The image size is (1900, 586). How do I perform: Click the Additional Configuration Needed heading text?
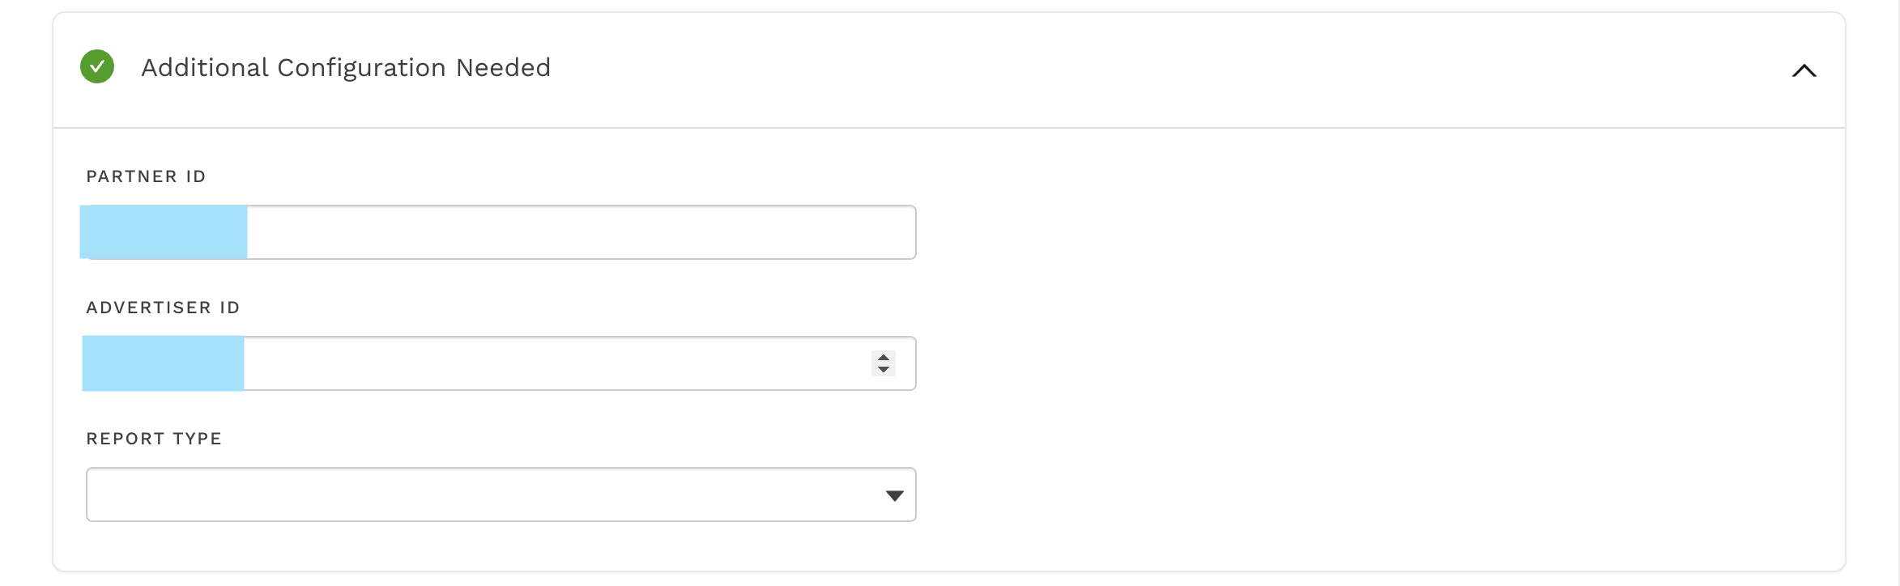(x=346, y=67)
